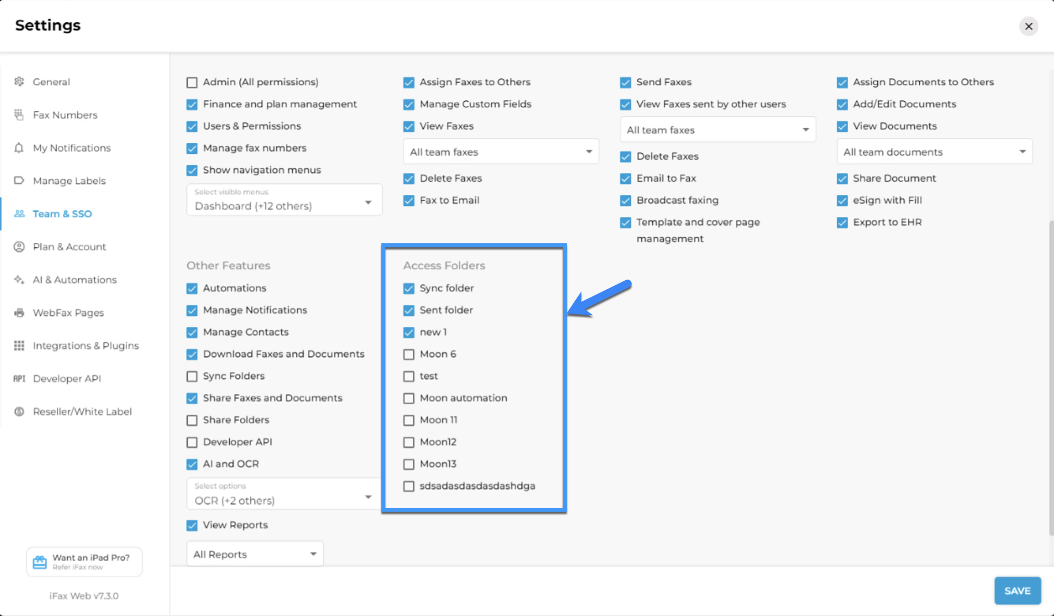Click the My Notifications bell icon
The height and width of the screenshot is (616, 1054).
(x=19, y=148)
